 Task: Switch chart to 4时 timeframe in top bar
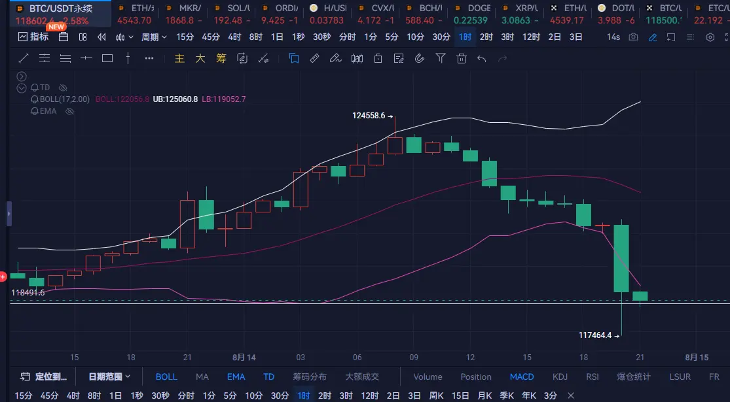(234, 37)
